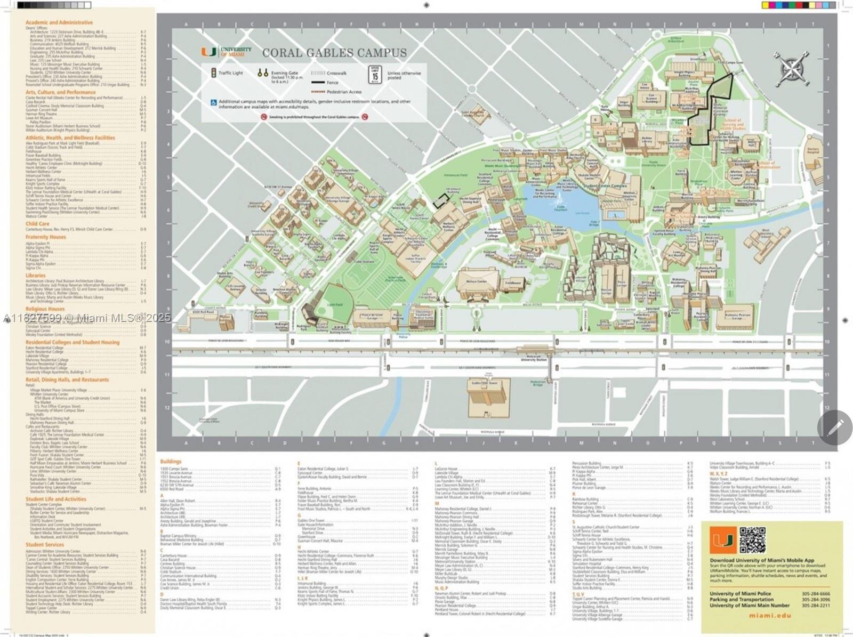Click the University of Miami Police phone number

[816, 593]
